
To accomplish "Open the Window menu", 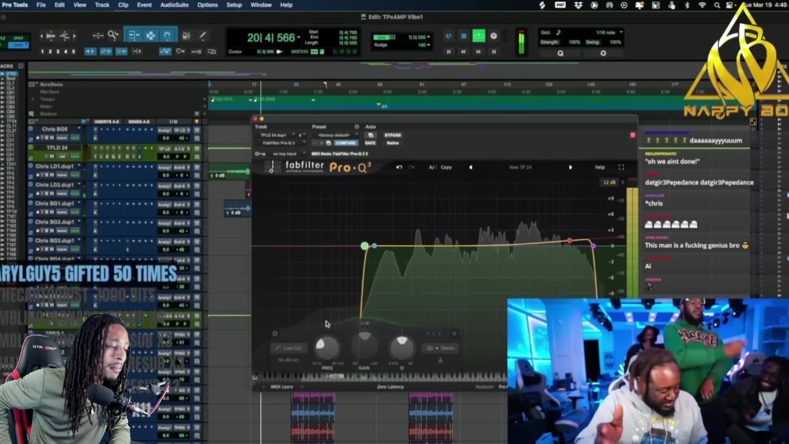I will (x=261, y=5).
